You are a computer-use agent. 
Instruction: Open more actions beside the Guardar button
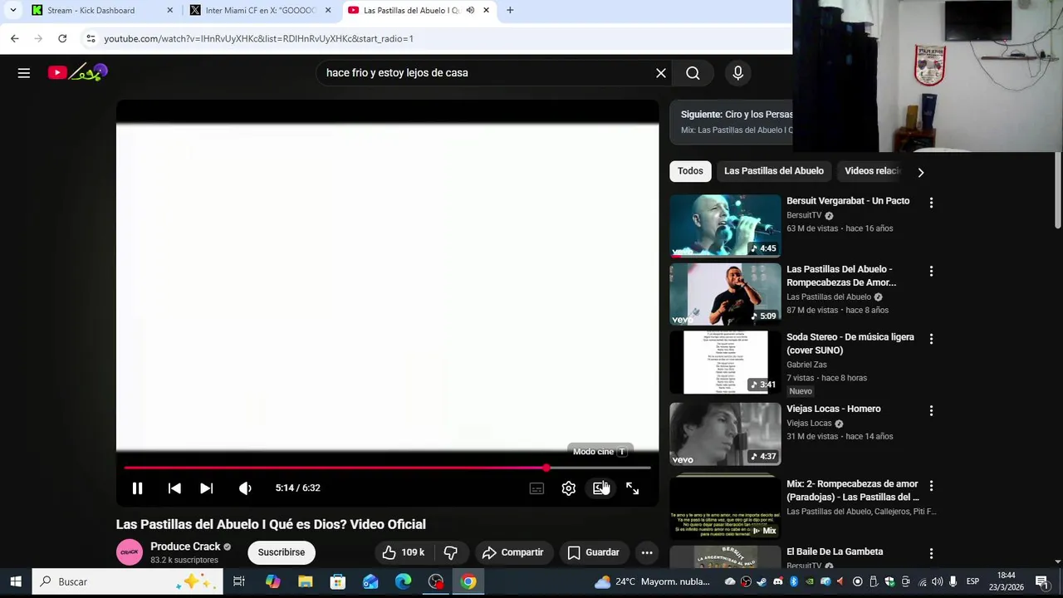pos(647,552)
